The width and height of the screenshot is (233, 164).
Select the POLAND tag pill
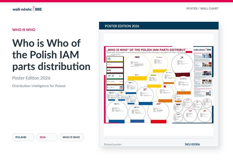click(x=23, y=137)
